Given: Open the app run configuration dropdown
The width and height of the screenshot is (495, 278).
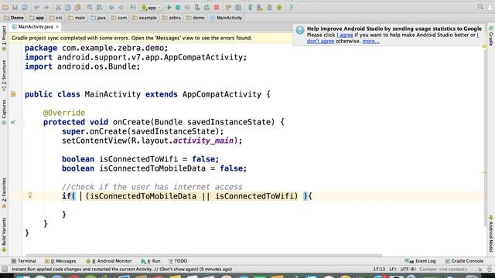Looking at the screenshot, I should pos(152,7).
